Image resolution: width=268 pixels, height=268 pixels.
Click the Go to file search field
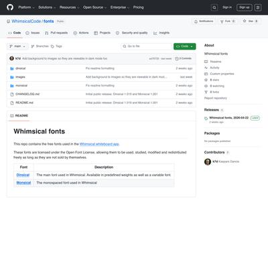[x=147, y=46]
